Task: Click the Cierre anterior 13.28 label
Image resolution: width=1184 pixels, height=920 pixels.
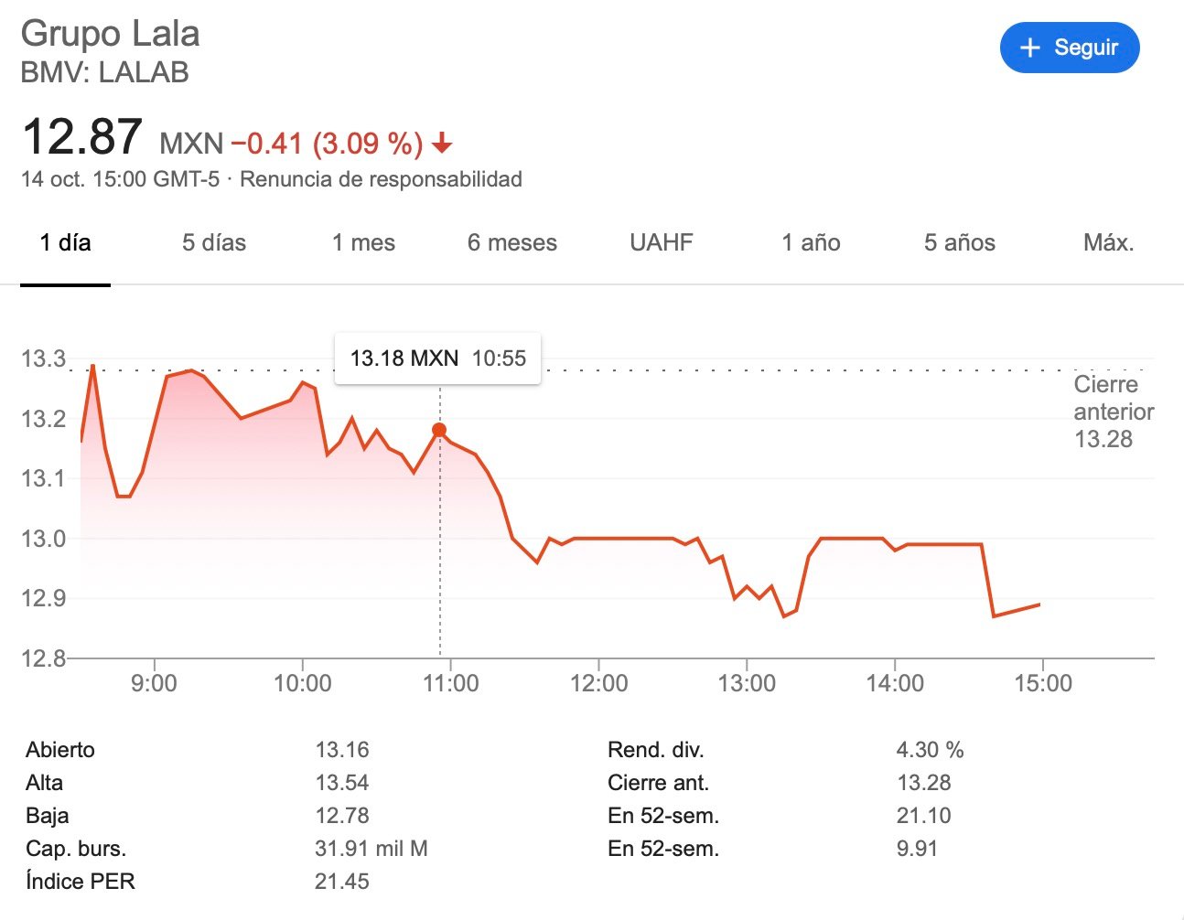Action: [x=1114, y=412]
